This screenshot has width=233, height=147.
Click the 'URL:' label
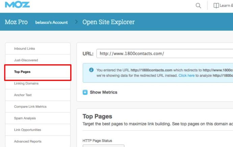88,54
